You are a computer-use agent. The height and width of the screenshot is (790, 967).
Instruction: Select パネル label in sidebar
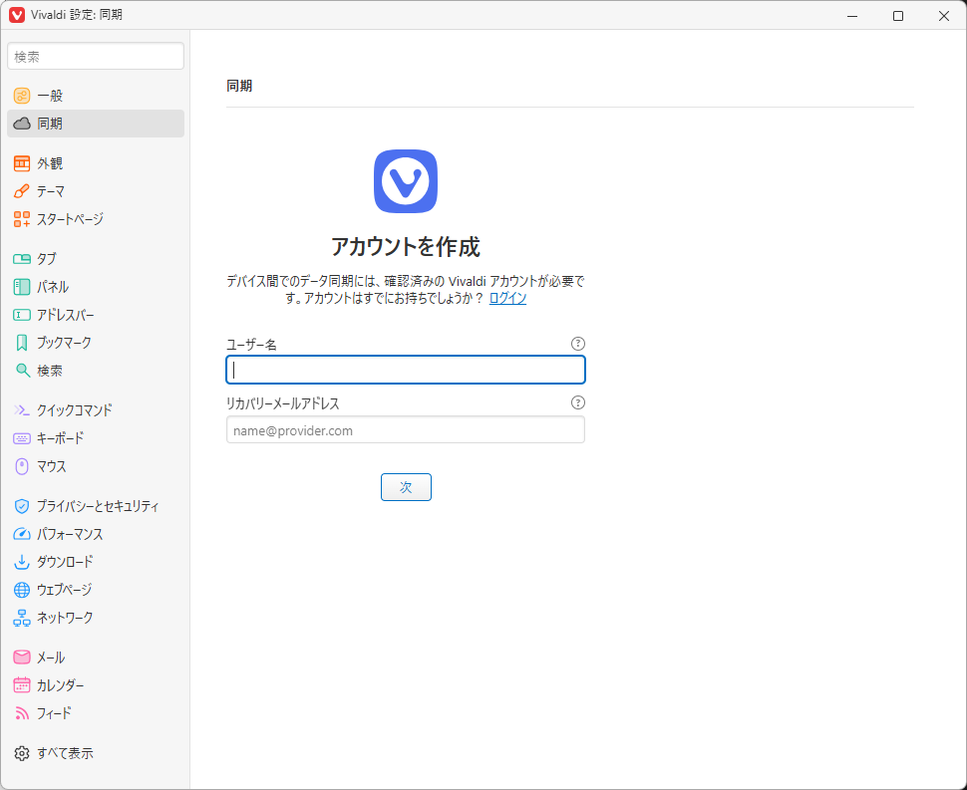click(53, 287)
